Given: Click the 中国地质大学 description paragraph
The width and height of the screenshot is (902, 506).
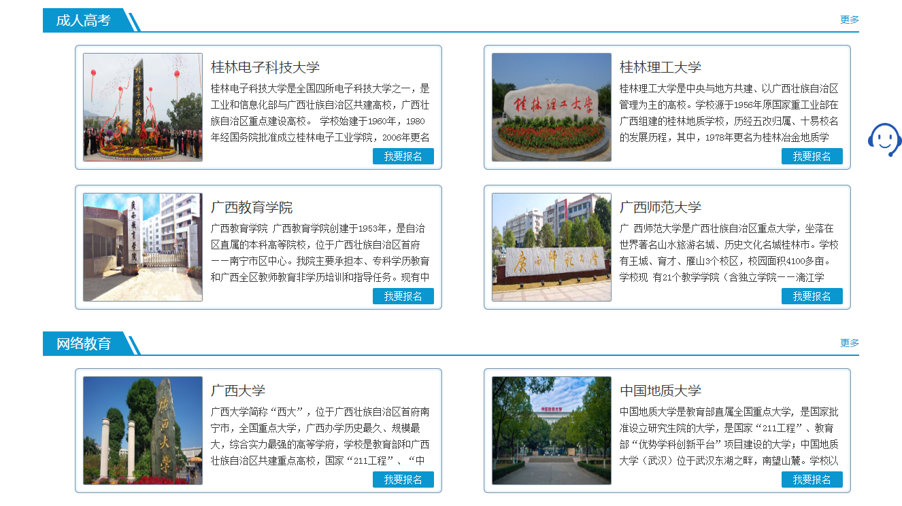Looking at the screenshot, I should coord(729,436).
